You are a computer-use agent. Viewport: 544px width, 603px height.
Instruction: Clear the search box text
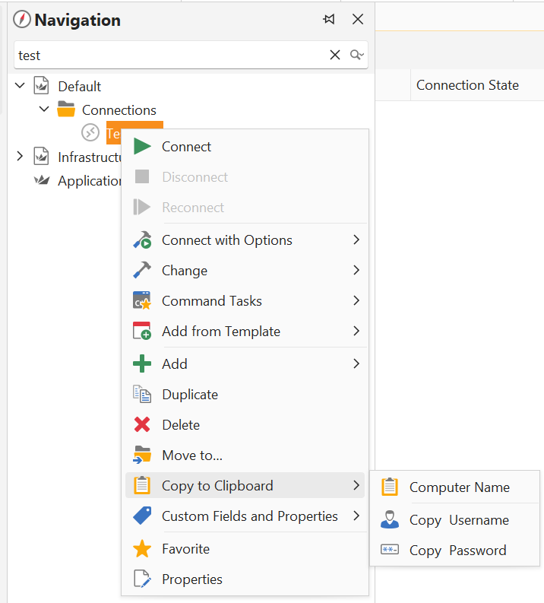pyautogui.click(x=335, y=55)
